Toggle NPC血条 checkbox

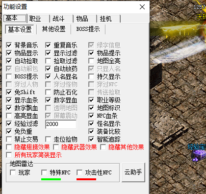91,116
